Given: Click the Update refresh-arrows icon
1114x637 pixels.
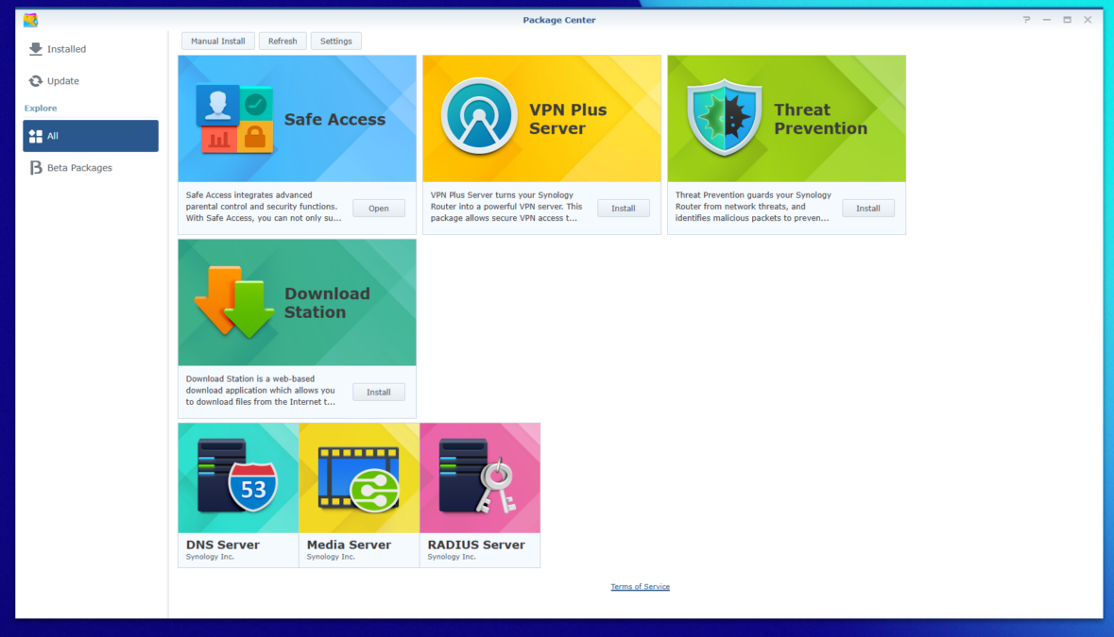Looking at the screenshot, I should [x=36, y=81].
